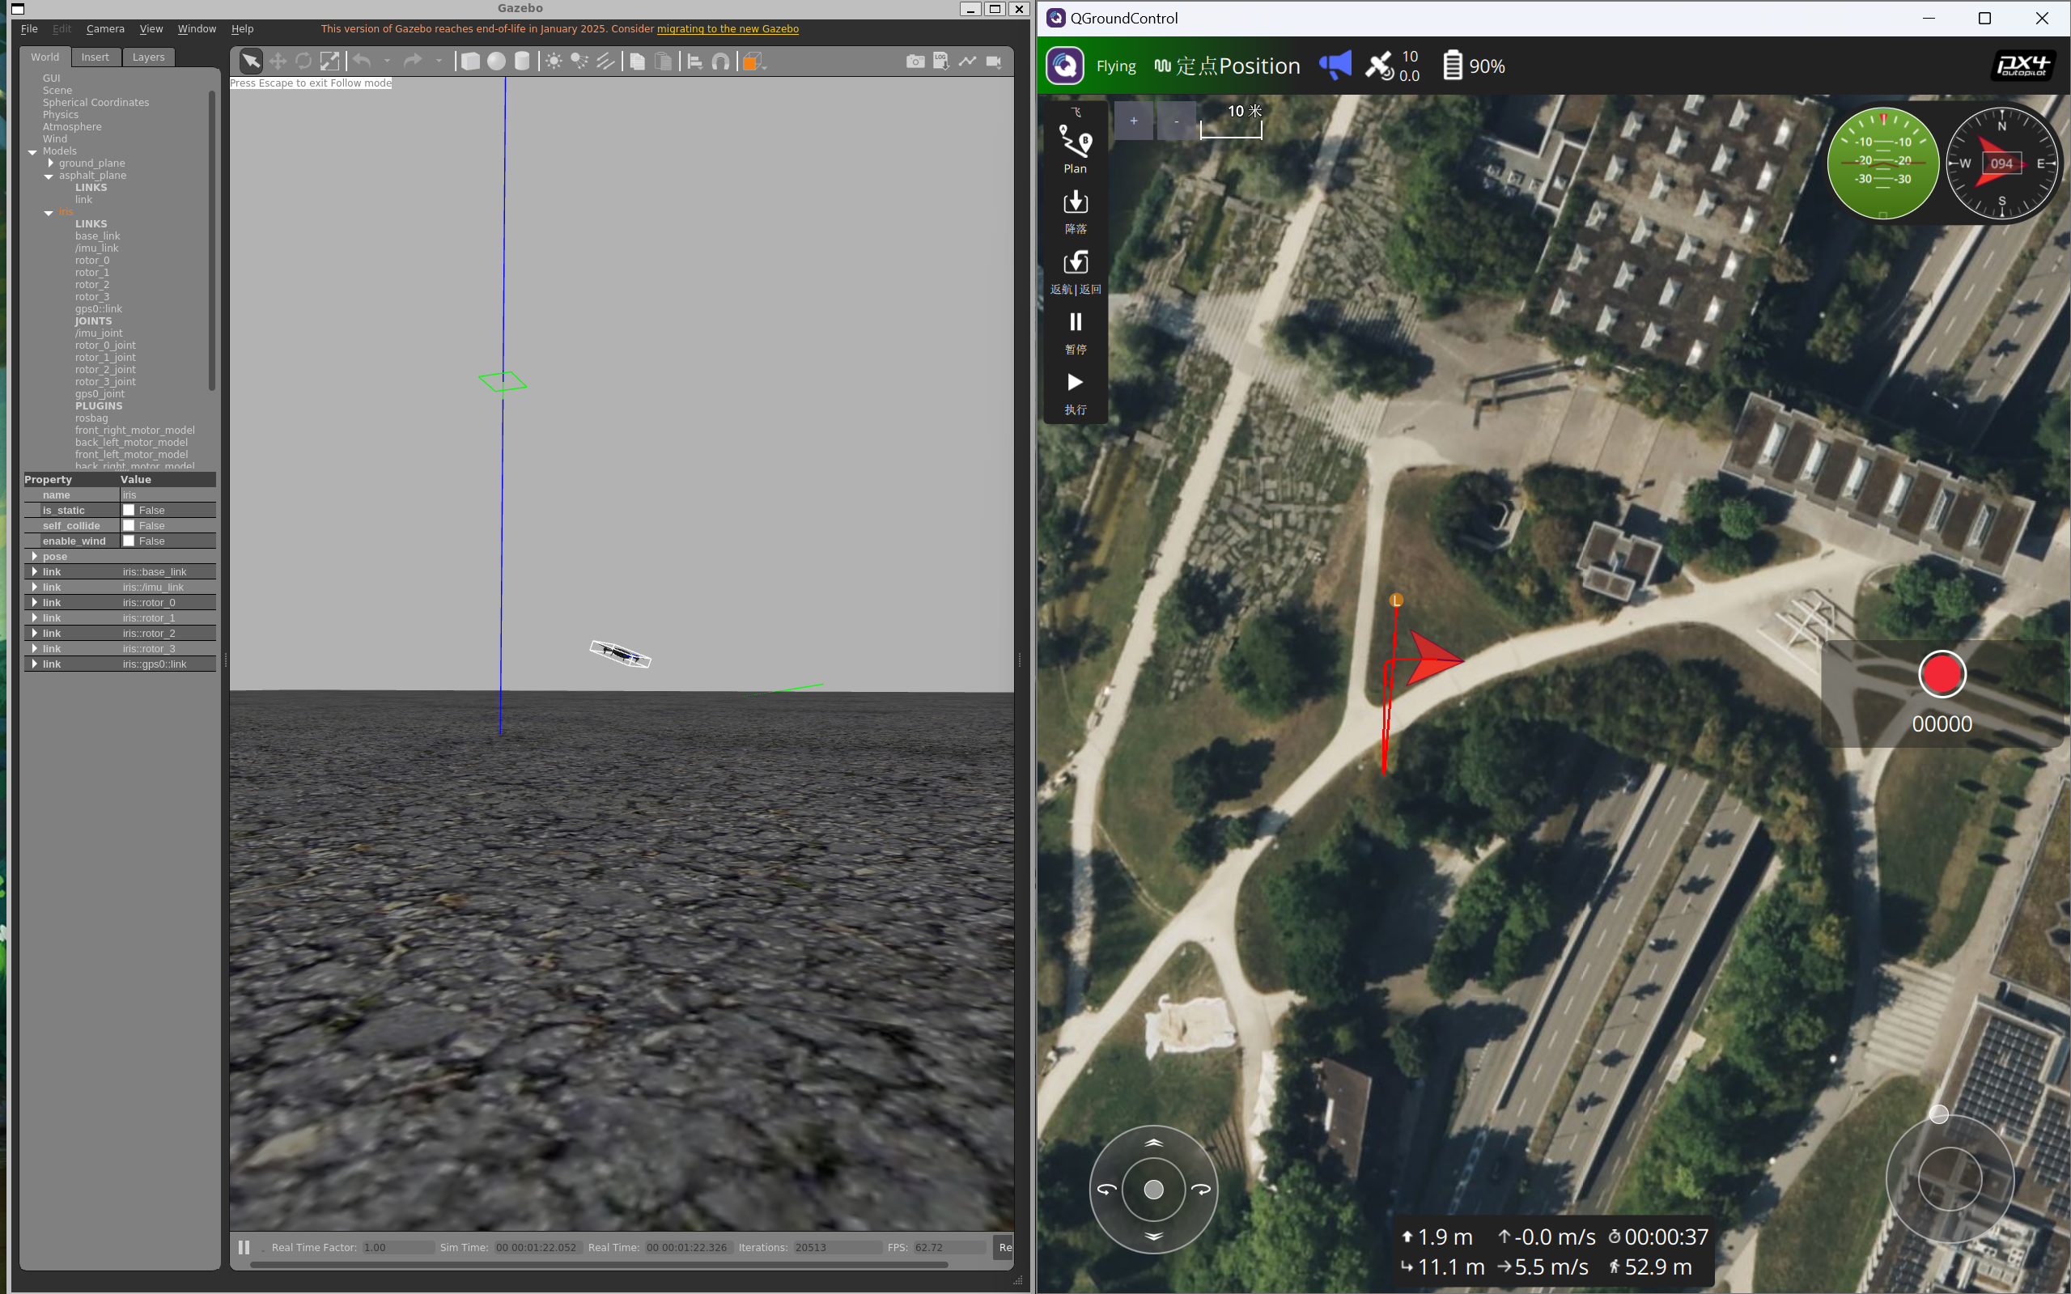Open the Camera menu
This screenshot has height=1294, width=2071.
click(104, 28)
